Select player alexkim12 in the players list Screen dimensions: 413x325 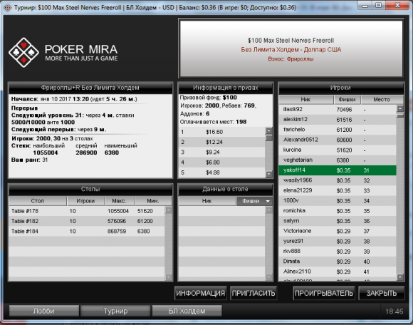[x=338, y=120]
